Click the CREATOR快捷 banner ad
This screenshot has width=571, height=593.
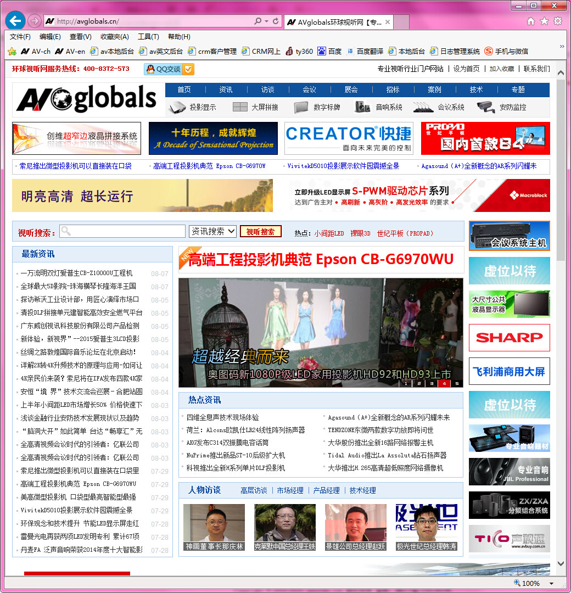[349, 138]
